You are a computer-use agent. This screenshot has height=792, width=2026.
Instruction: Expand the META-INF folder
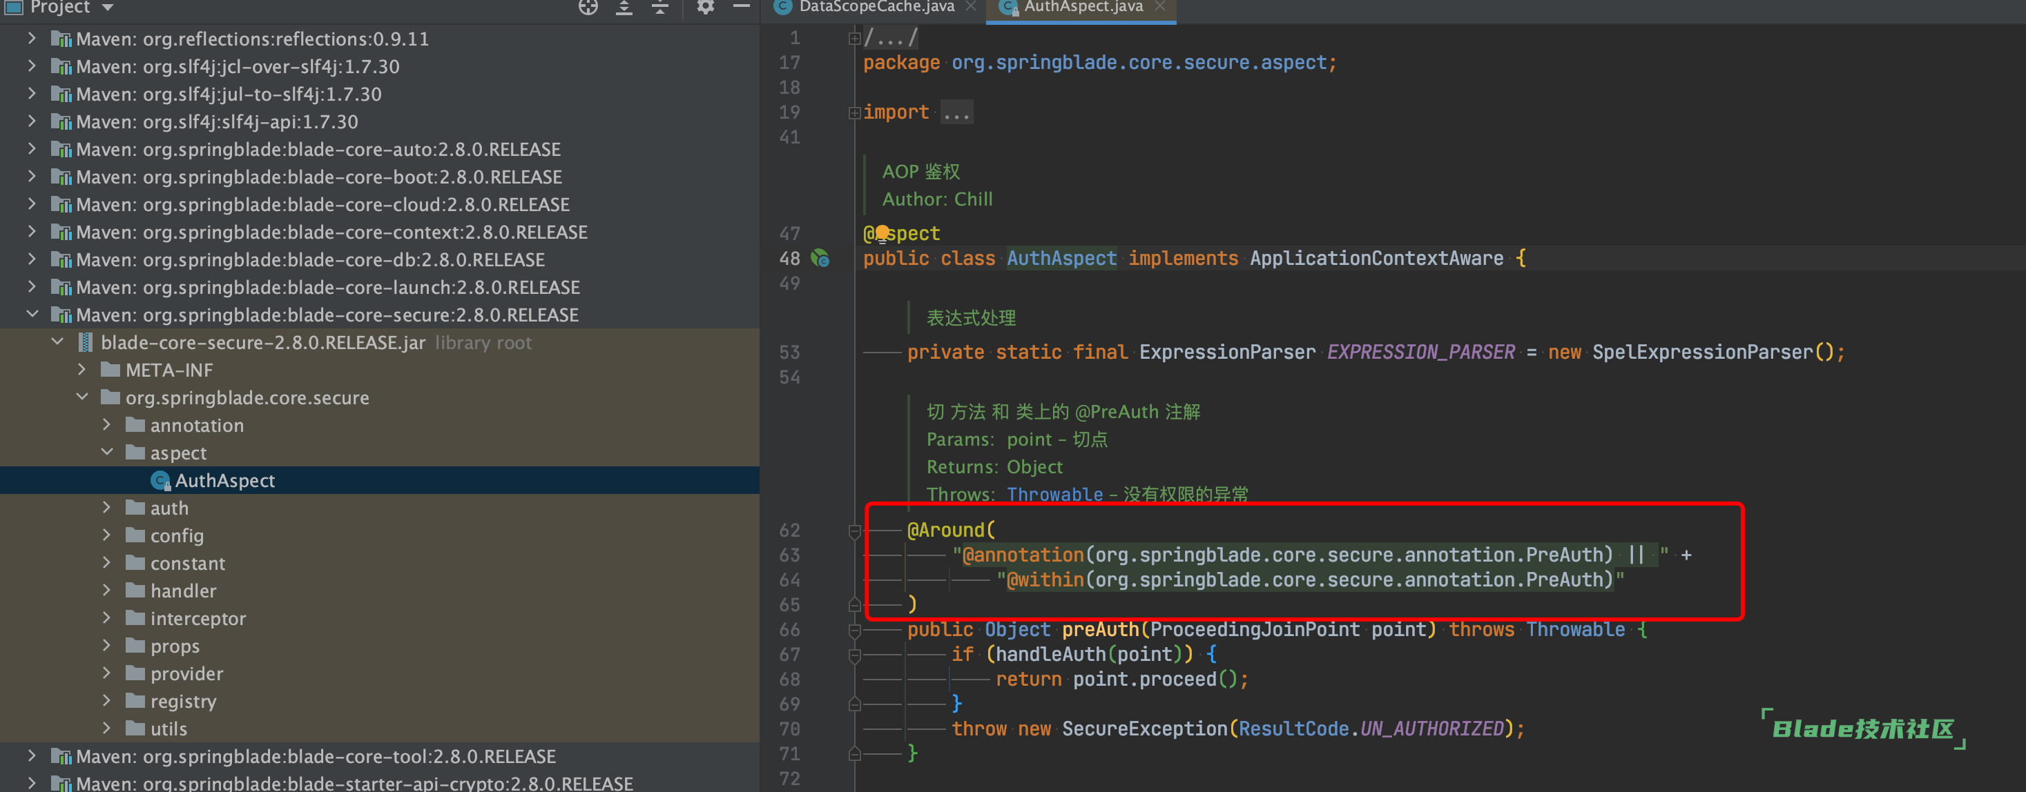tap(81, 369)
